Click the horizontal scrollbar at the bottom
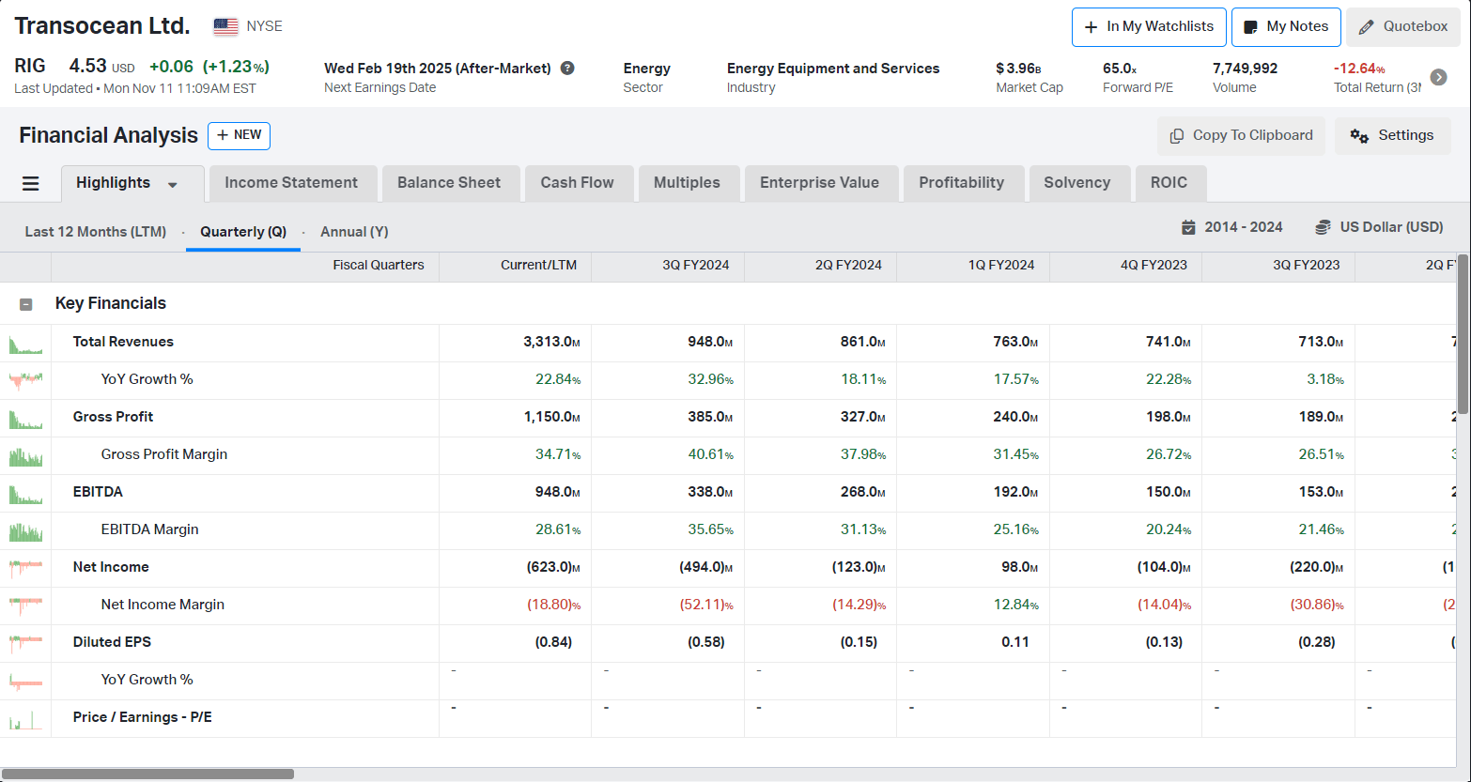 [x=148, y=774]
